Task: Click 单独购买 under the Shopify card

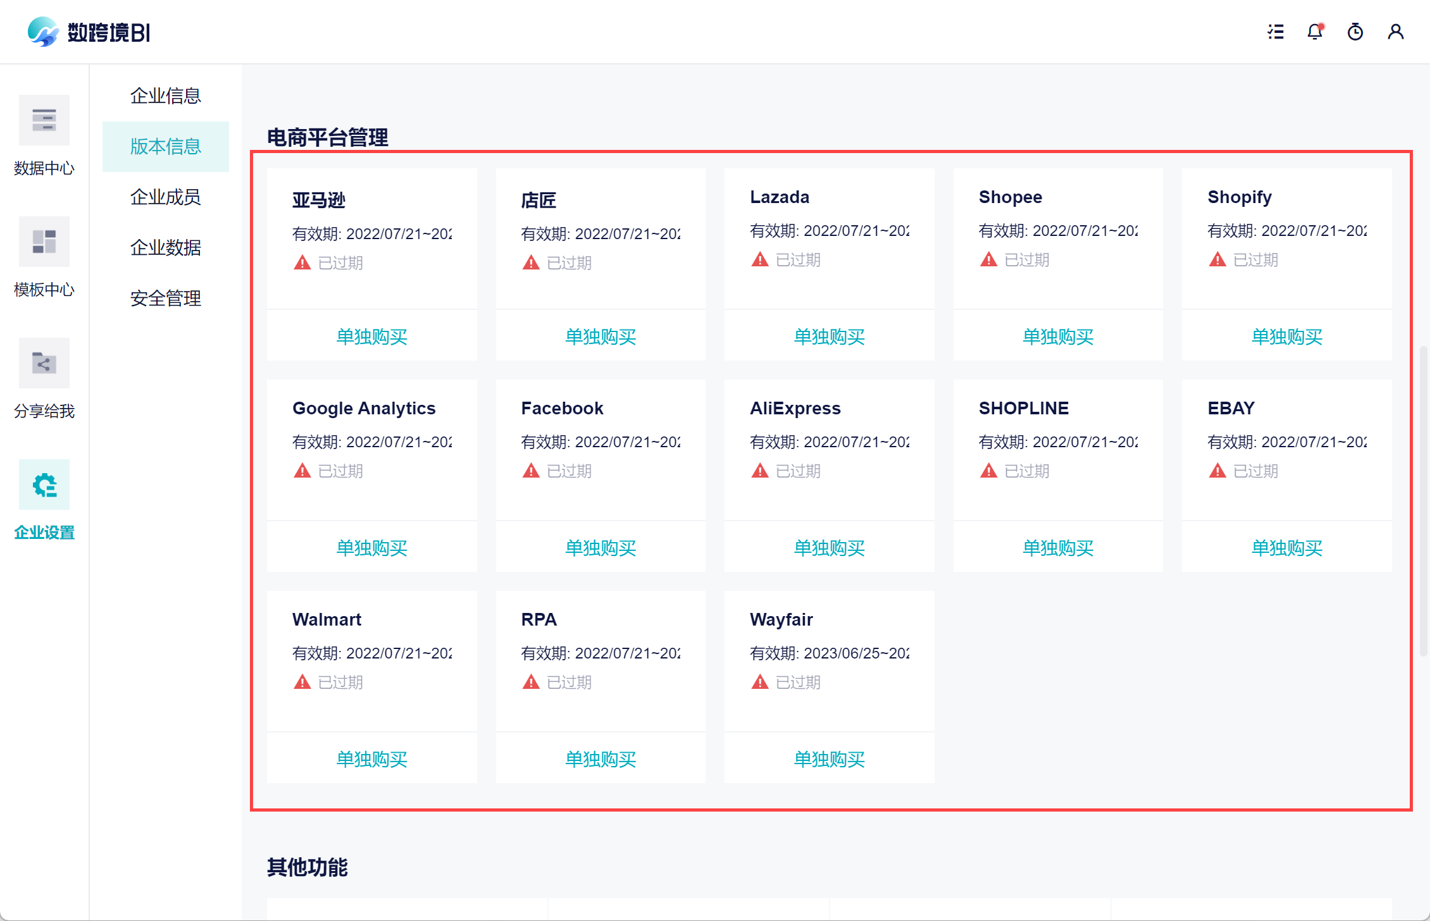Action: pyautogui.click(x=1286, y=337)
